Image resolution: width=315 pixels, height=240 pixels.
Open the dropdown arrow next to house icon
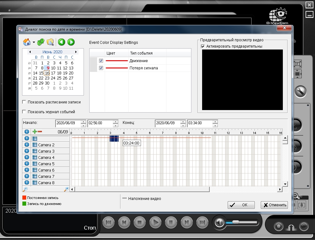click(x=33, y=42)
